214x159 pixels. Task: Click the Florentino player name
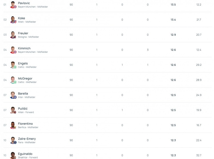[25, 124]
